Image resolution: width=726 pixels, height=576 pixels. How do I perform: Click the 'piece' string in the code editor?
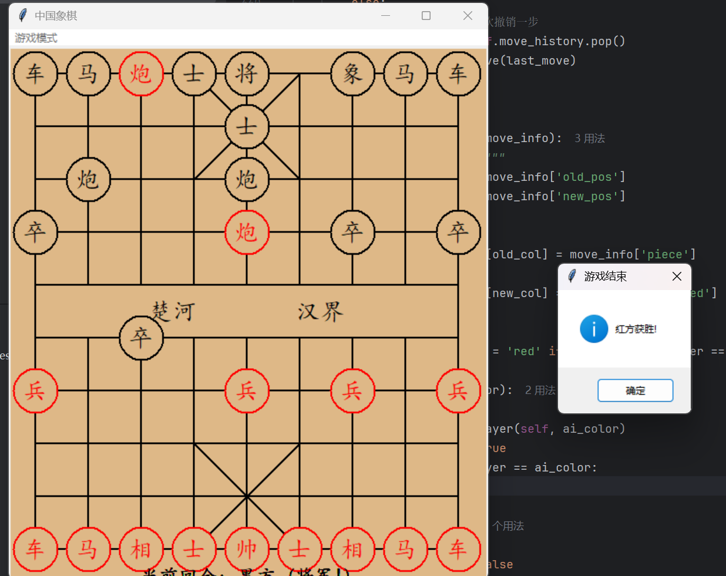click(x=665, y=254)
